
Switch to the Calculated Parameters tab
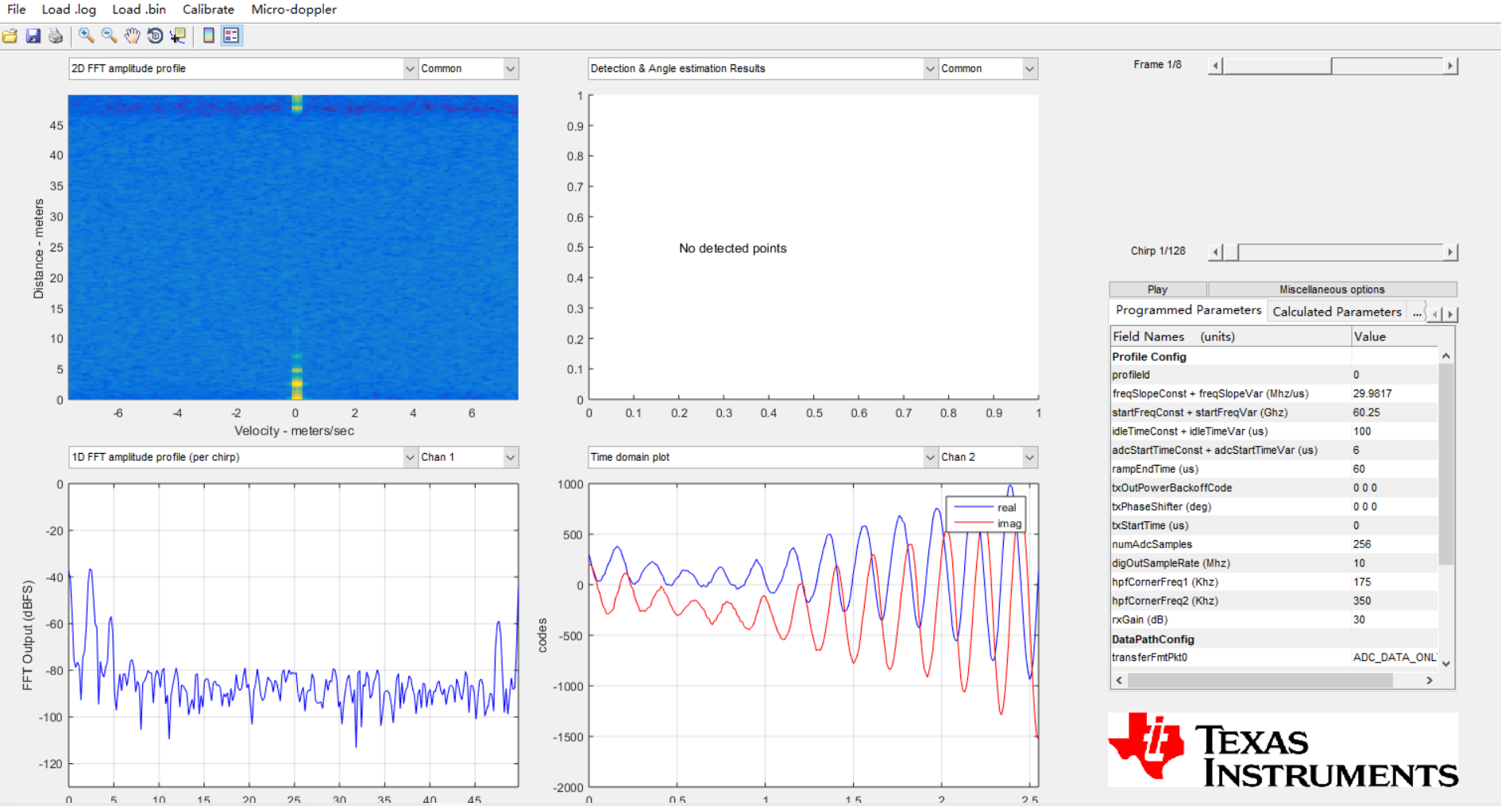click(1337, 312)
